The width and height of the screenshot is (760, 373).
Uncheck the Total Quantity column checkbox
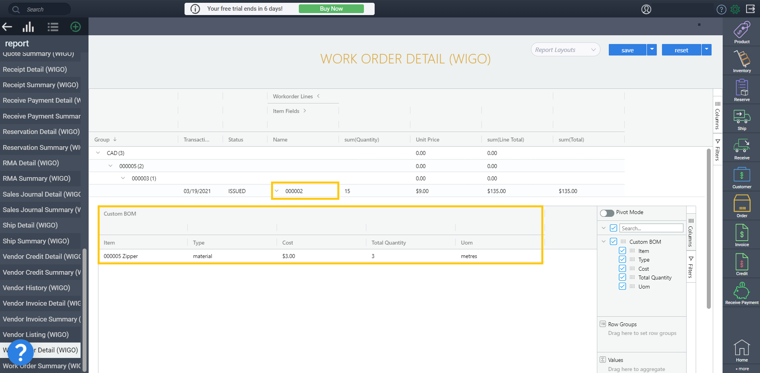622,277
